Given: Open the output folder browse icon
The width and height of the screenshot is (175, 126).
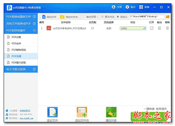Looking at the screenshot, I should coord(167,17).
